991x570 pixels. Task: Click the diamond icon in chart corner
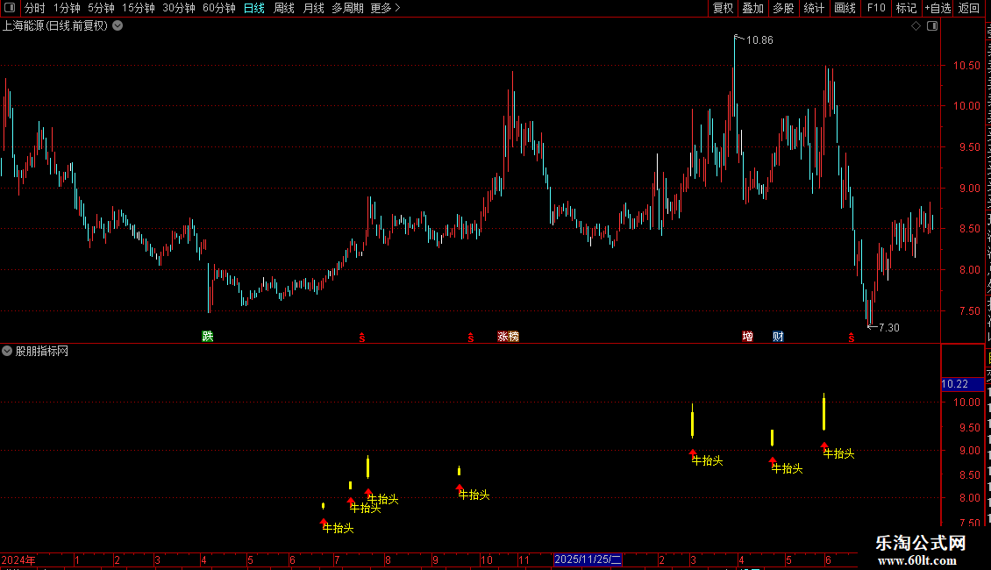point(916,26)
